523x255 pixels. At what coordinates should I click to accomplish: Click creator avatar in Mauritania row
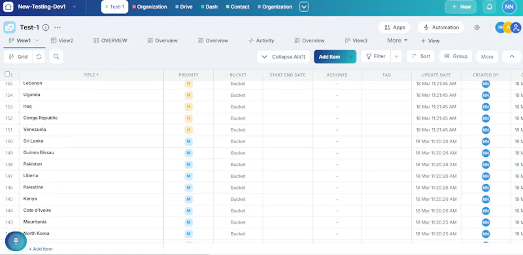486,222
